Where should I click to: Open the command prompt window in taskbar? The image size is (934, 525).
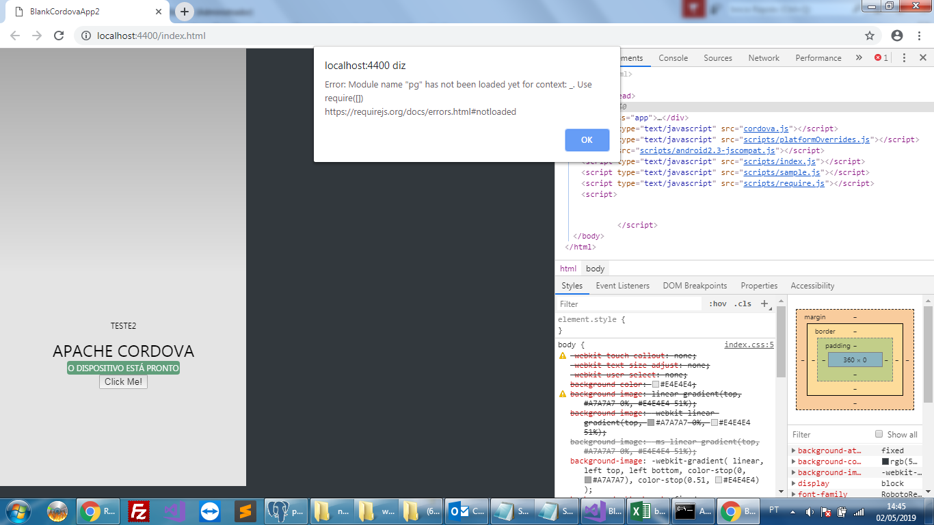click(693, 511)
